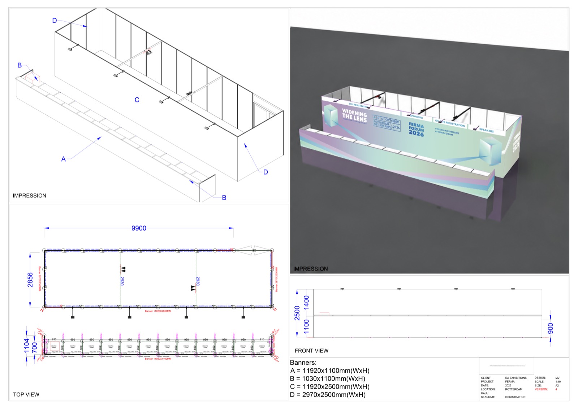Click the FRONT VIEW caption
The width and height of the screenshot is (578, 408).
point(311,351)
